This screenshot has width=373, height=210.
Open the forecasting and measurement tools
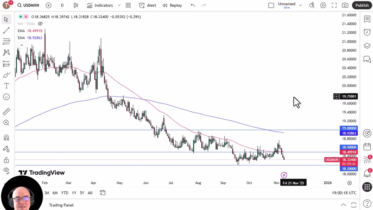[x=6, y=64]
